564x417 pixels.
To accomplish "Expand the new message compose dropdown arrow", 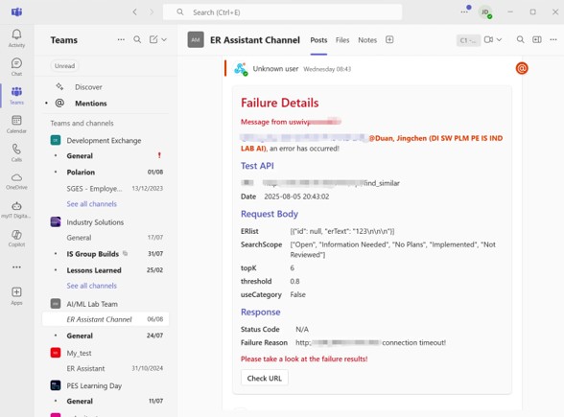I will [x=164, y=39].
